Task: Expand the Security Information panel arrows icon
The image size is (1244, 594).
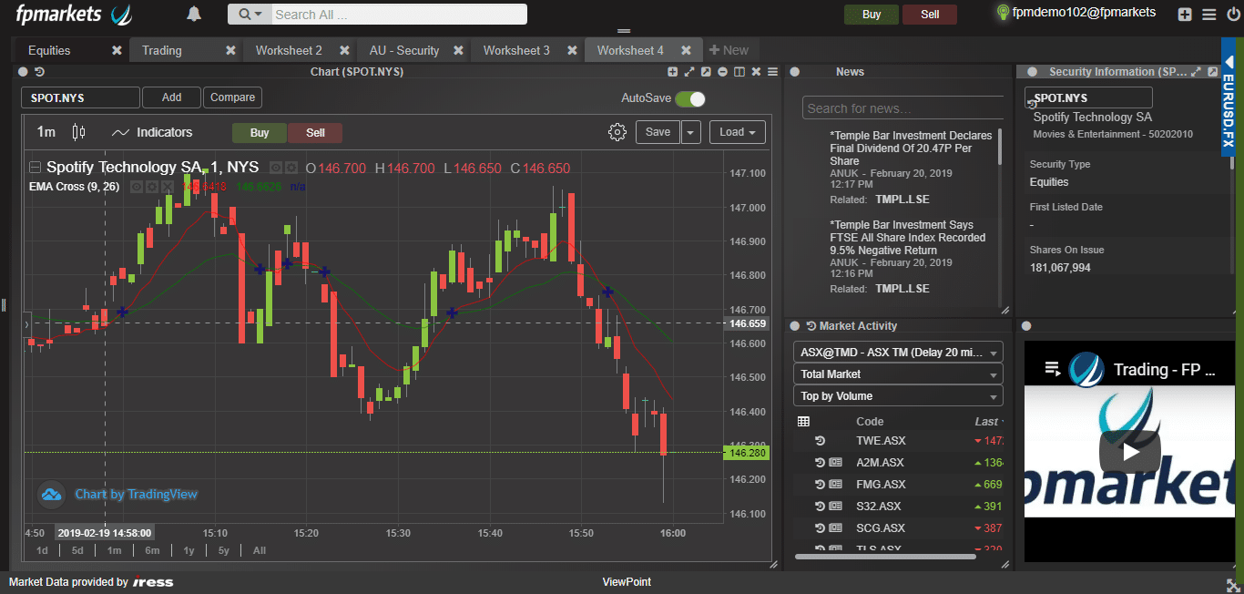Action: tap(1198, 72)
